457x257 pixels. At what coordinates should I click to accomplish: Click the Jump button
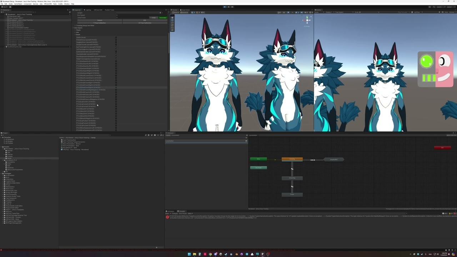click(154, 17)
